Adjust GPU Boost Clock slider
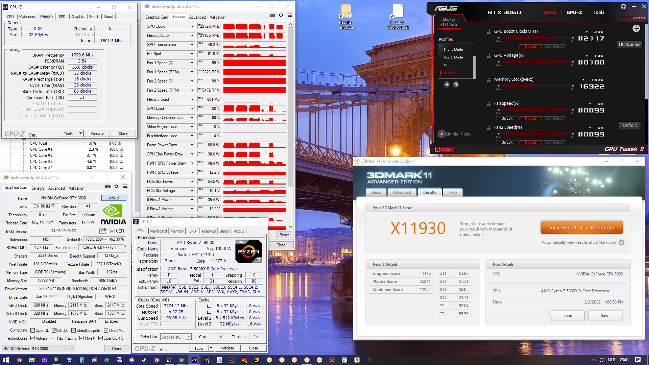 [x=536, y=38]
